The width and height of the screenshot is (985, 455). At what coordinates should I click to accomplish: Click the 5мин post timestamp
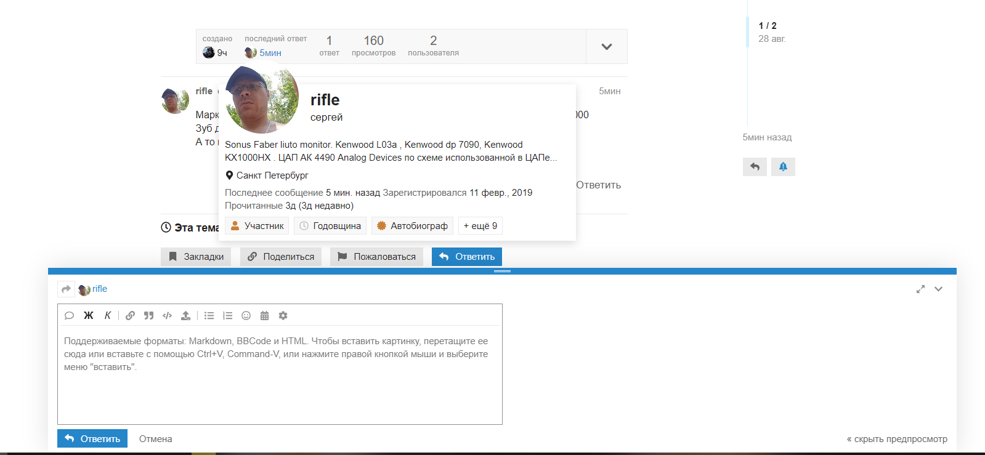609,91
